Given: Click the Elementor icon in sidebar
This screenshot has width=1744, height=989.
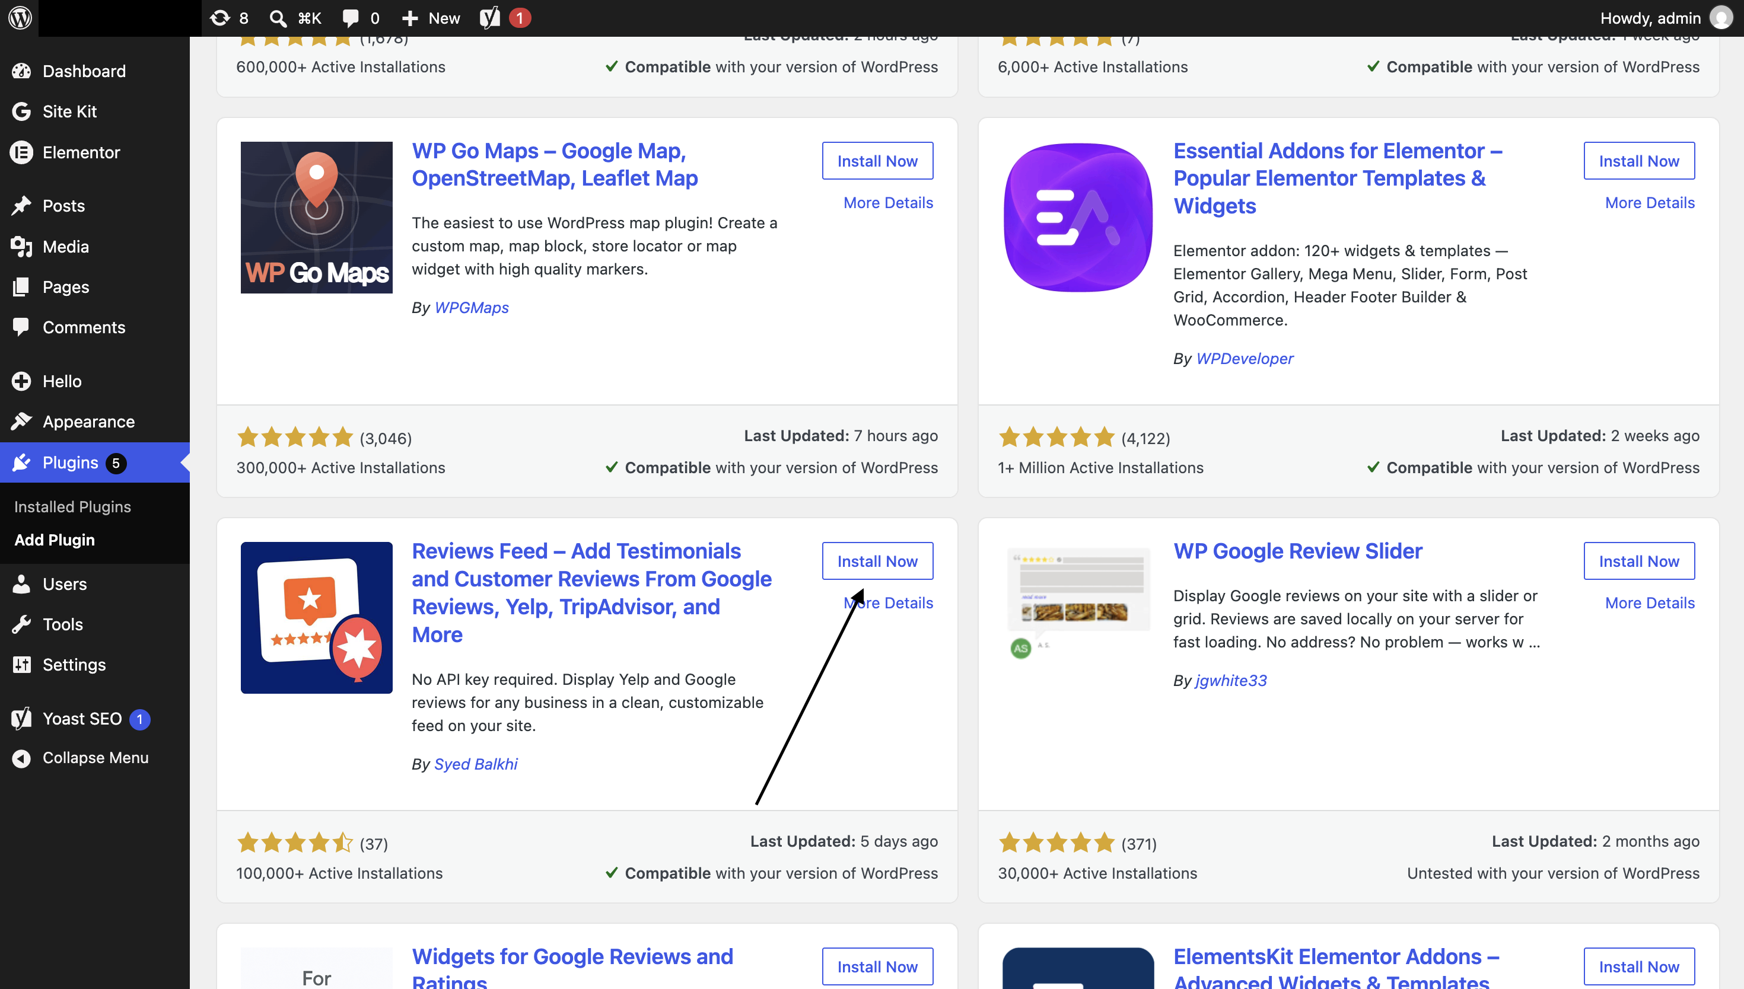Looking at the screenshot, I should 21,152.
